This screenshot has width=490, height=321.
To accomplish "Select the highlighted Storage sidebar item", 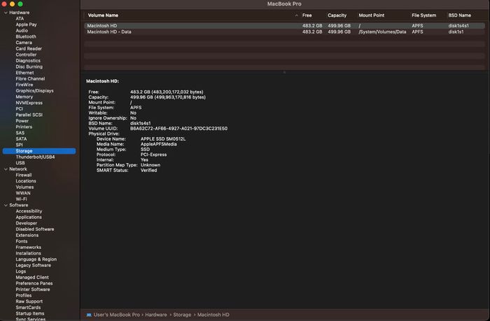I will 39,151.
